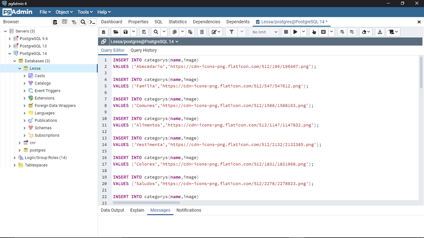Switch to the Dependencies tab
Image resolution: width=424 pixels, height=238 pixels.
(206, 22)
